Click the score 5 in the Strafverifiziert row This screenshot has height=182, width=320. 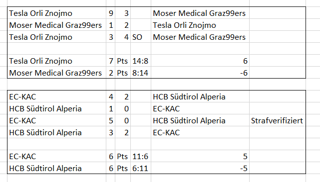[111, 121]
